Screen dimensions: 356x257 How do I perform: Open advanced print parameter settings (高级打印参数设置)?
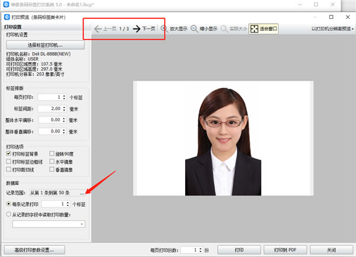pos(33,249)
